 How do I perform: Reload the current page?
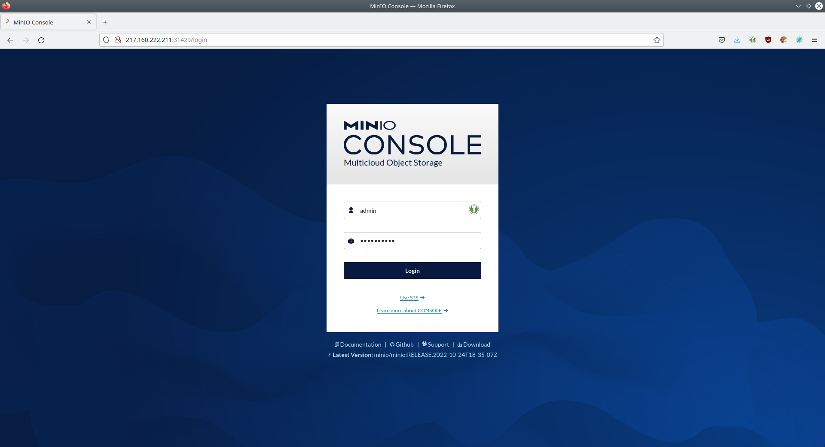(41, 40)
